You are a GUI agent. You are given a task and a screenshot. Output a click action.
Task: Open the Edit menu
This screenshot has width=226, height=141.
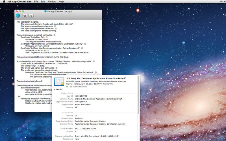coord(43,1)
